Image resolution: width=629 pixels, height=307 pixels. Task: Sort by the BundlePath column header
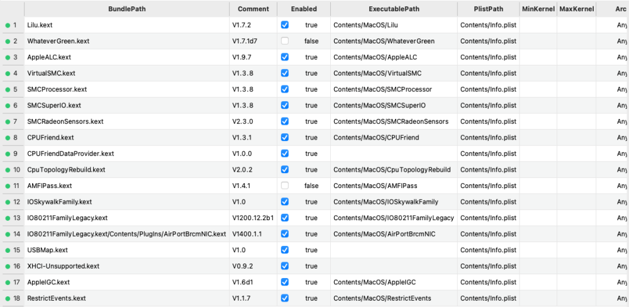click(127, 9)
